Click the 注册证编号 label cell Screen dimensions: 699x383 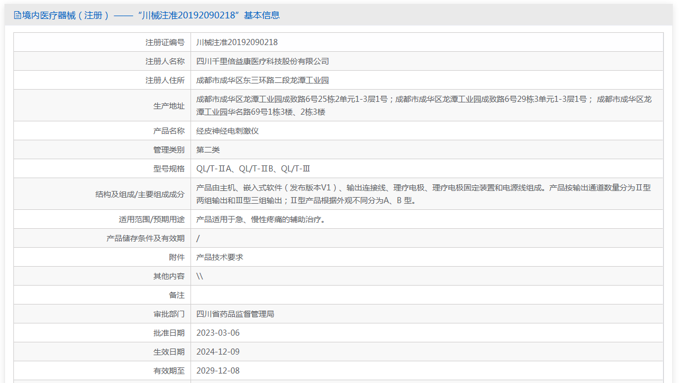[165, 42]
